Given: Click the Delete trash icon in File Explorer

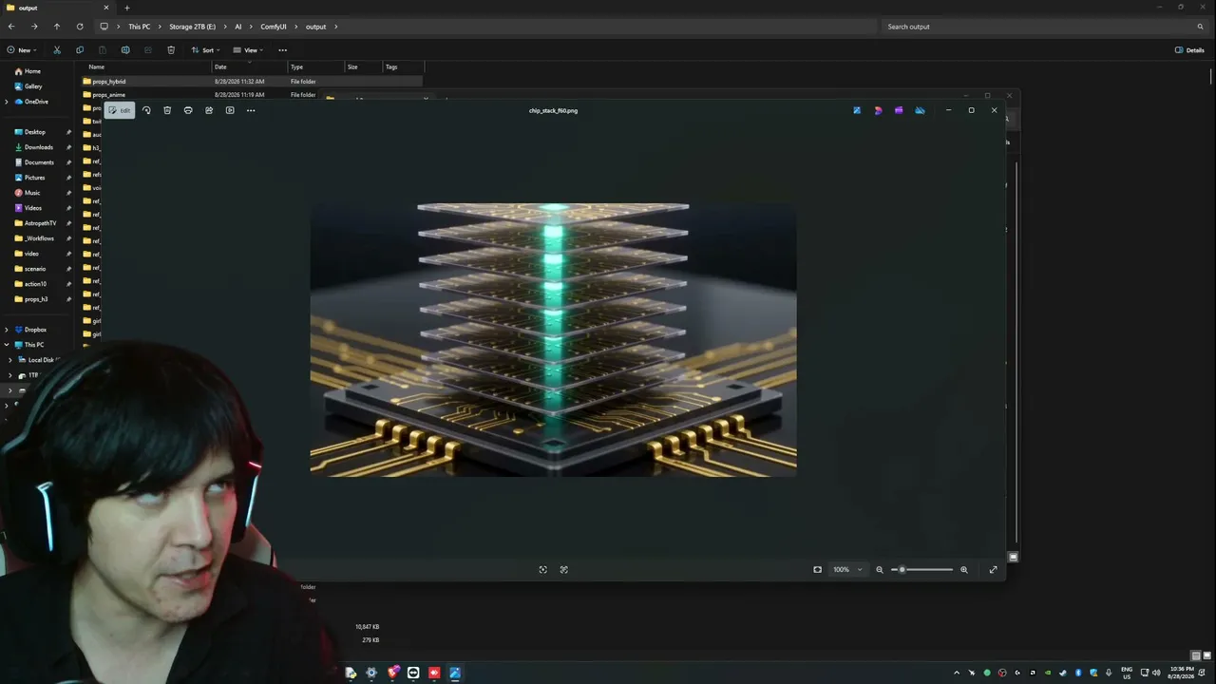Looking at the screenshot, I should click(171, 50).
